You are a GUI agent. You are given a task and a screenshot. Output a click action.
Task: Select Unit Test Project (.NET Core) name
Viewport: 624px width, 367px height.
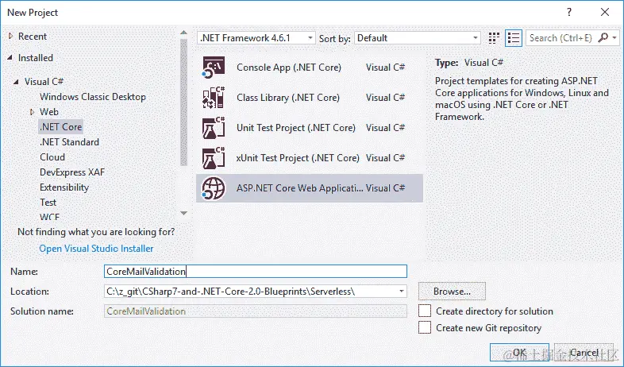tap(296, 128)
